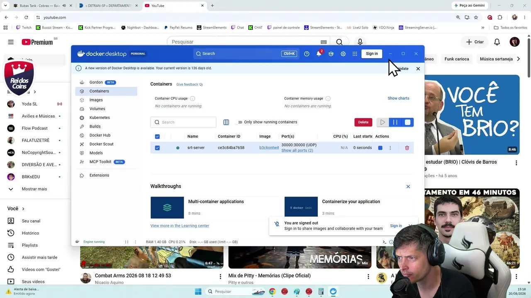Open more options for Mix de Pitty video
Screen dimensions: 531x298
(x=368, y=276)
